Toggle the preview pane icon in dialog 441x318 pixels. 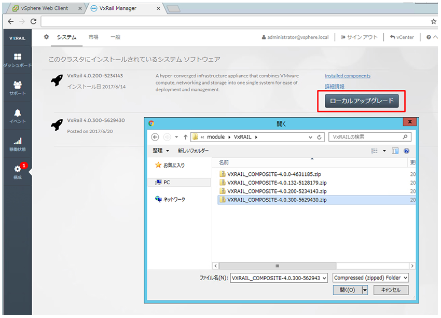coord(395,151)
